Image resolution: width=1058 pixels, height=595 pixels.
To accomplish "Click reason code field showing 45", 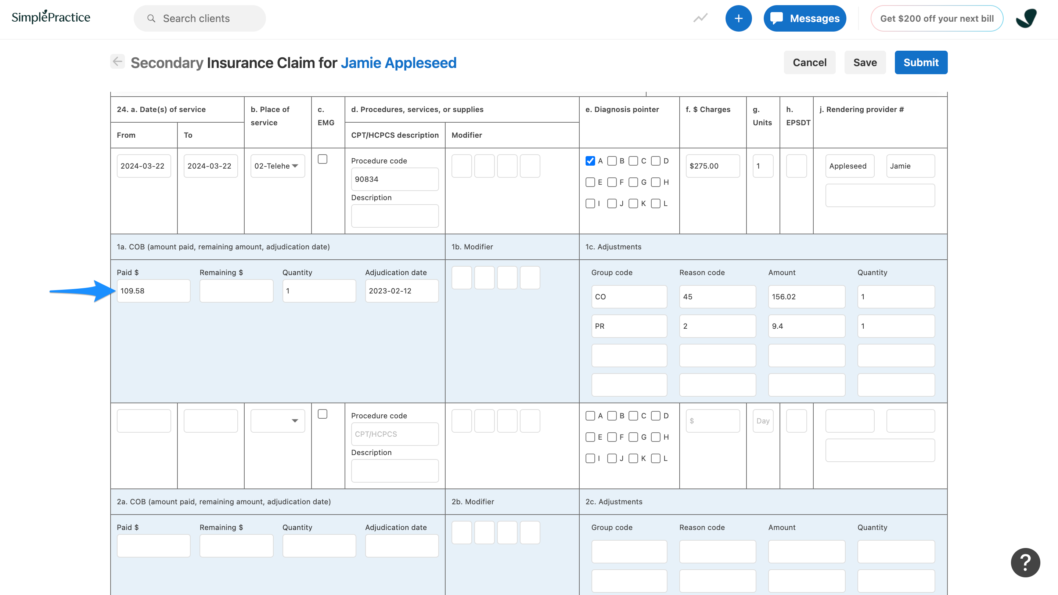I will click(x=717, y=296).
